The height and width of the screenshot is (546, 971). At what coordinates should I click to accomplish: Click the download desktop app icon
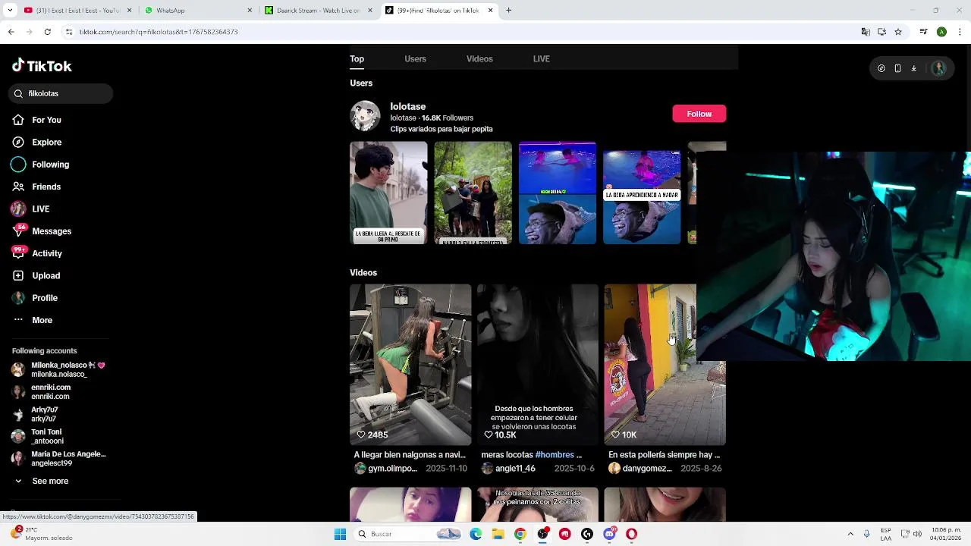(x=913, y=68)
